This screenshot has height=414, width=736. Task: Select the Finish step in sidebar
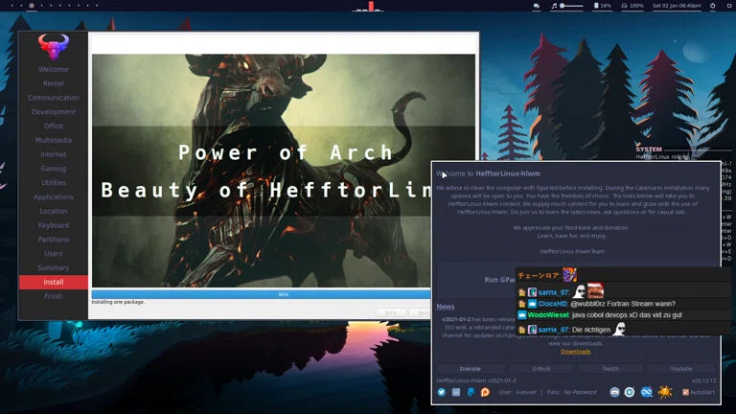[54, 296]
